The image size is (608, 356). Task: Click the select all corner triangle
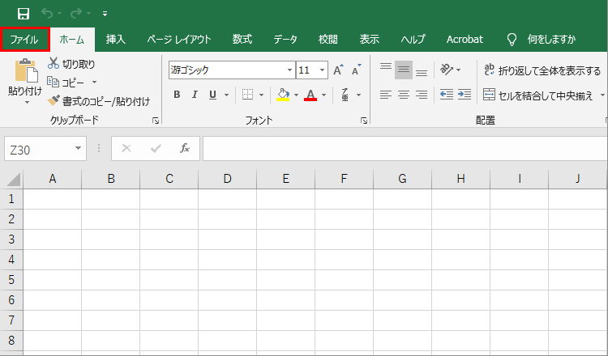pyautogui.click(x=12, y=179)
